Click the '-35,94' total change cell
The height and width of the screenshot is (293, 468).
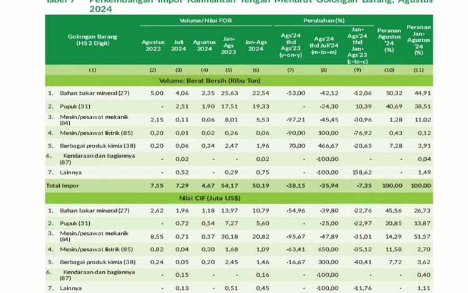coord(329,186)
